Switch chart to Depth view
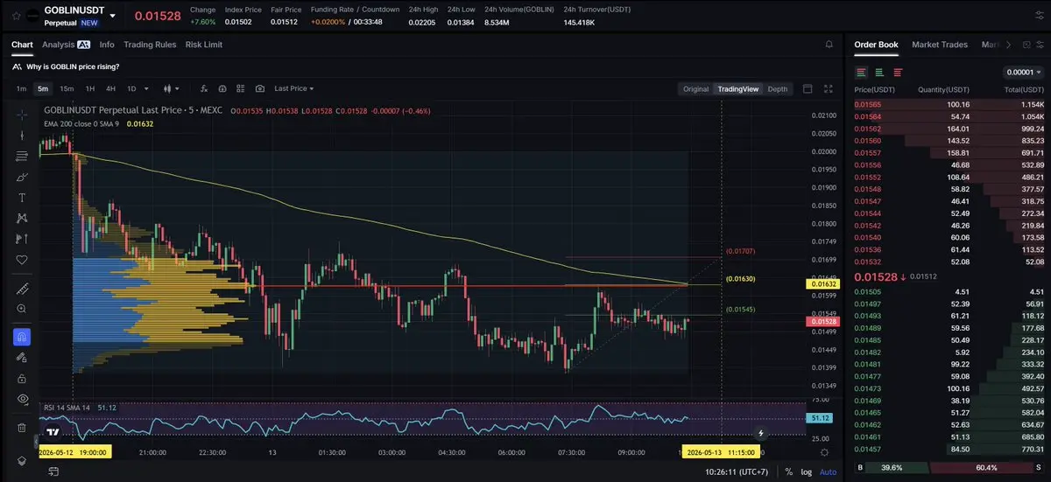 click(778, 89)
